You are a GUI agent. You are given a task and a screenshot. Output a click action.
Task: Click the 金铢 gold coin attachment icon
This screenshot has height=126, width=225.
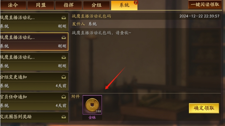[x=92, y=105]
